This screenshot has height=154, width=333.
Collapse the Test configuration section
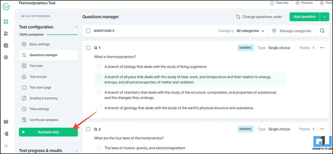77,27
